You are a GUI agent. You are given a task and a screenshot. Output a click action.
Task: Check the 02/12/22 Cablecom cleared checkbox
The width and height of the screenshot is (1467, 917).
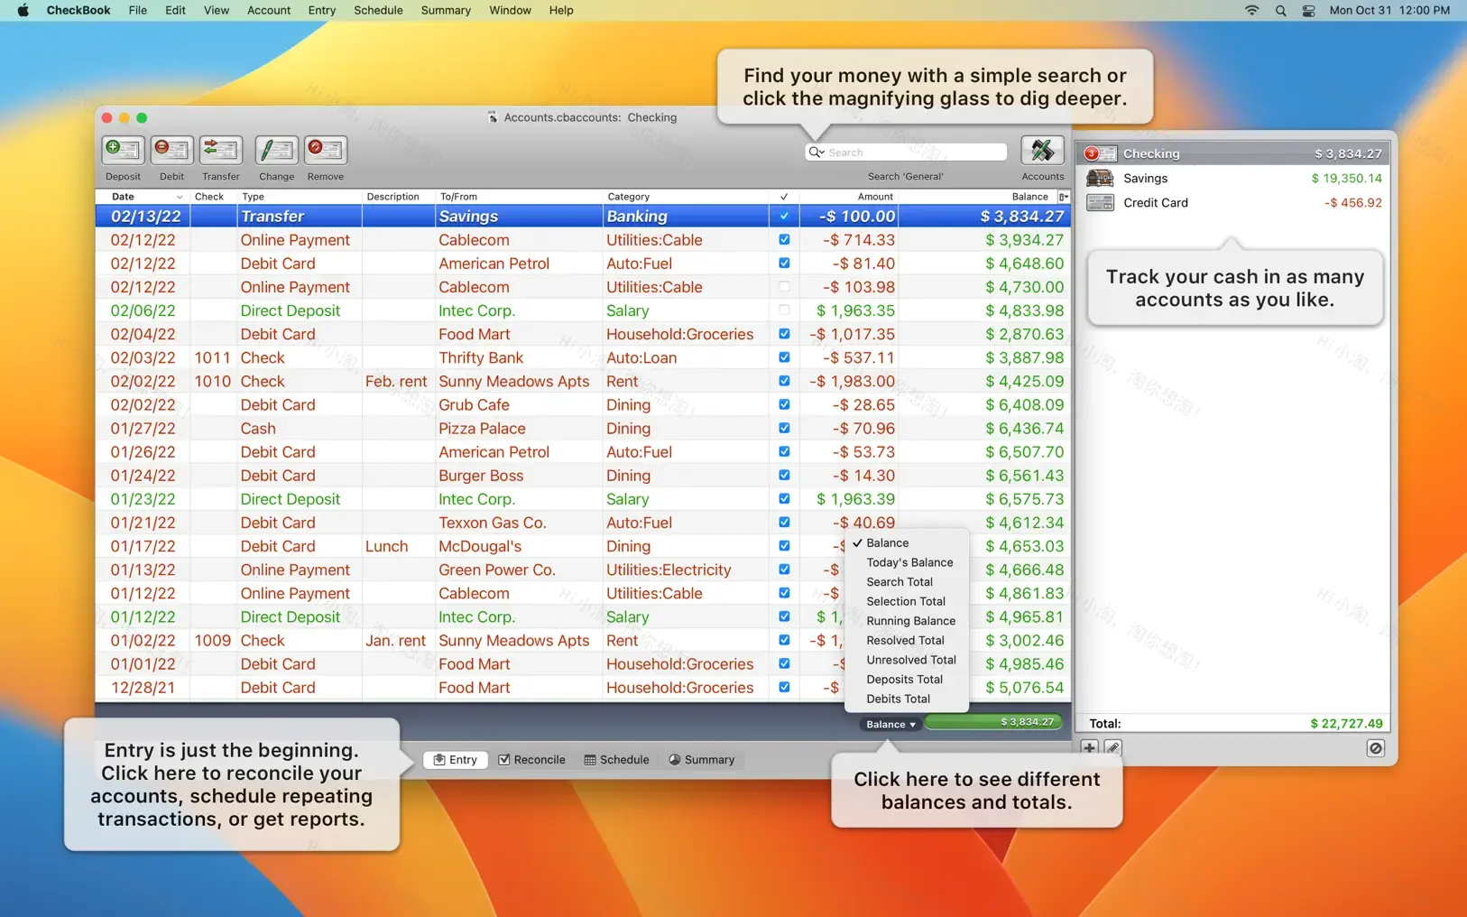coord(784,286)
